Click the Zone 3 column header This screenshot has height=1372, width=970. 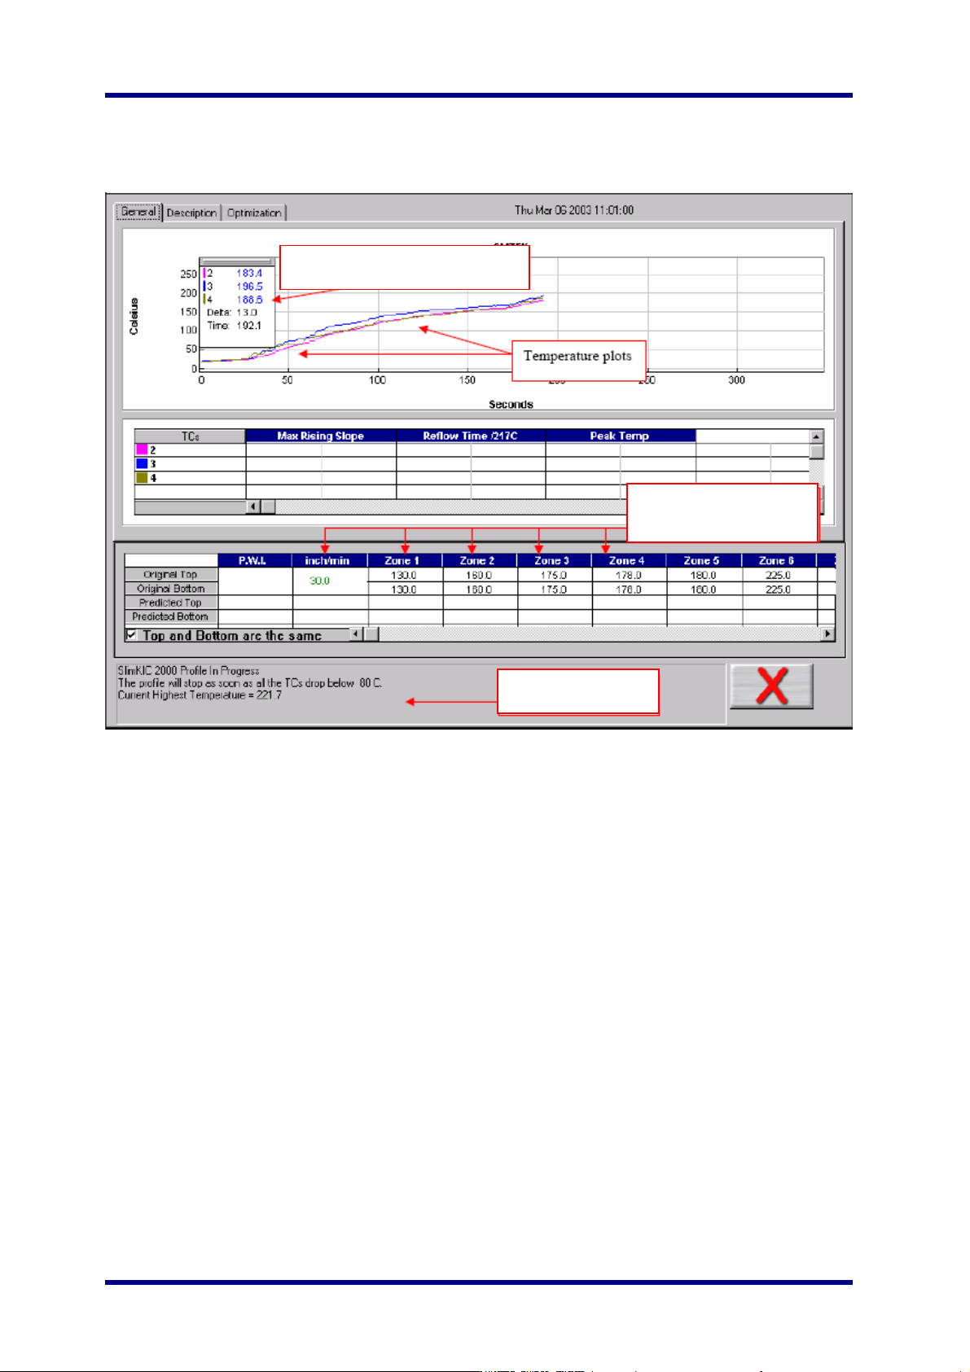(x=554, y=561)
